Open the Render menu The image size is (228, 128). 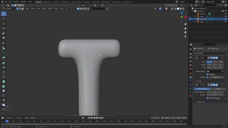[x=16, y=2]
